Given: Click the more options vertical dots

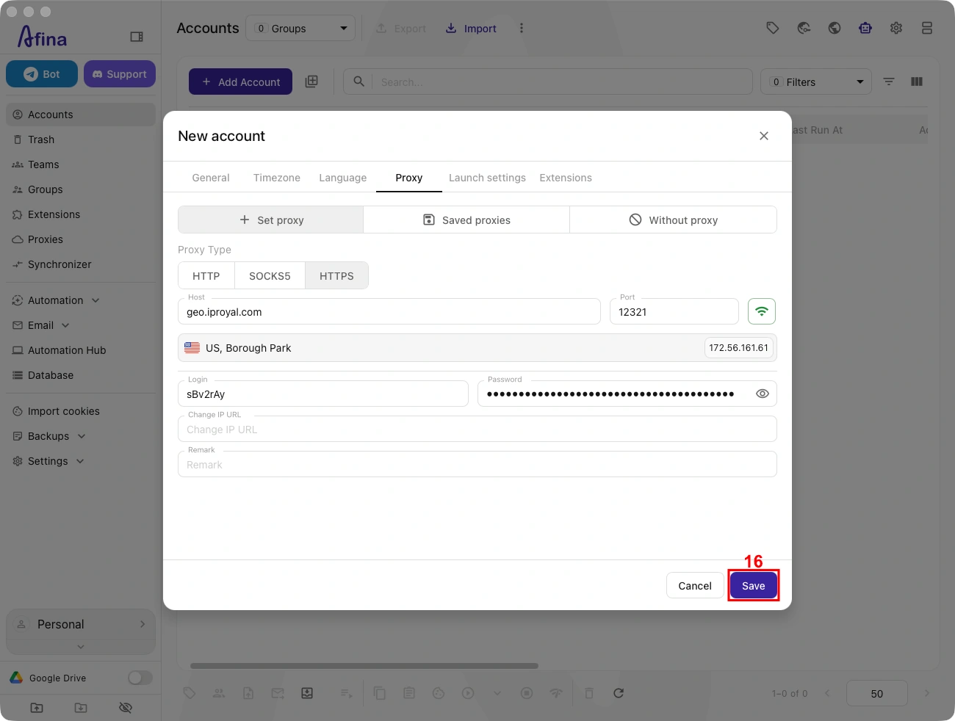Looking at the screenshot, I should pos(522,28).
